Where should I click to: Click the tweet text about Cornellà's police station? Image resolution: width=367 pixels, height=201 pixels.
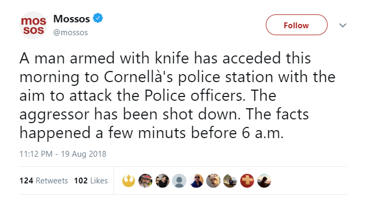coord(177,95)
